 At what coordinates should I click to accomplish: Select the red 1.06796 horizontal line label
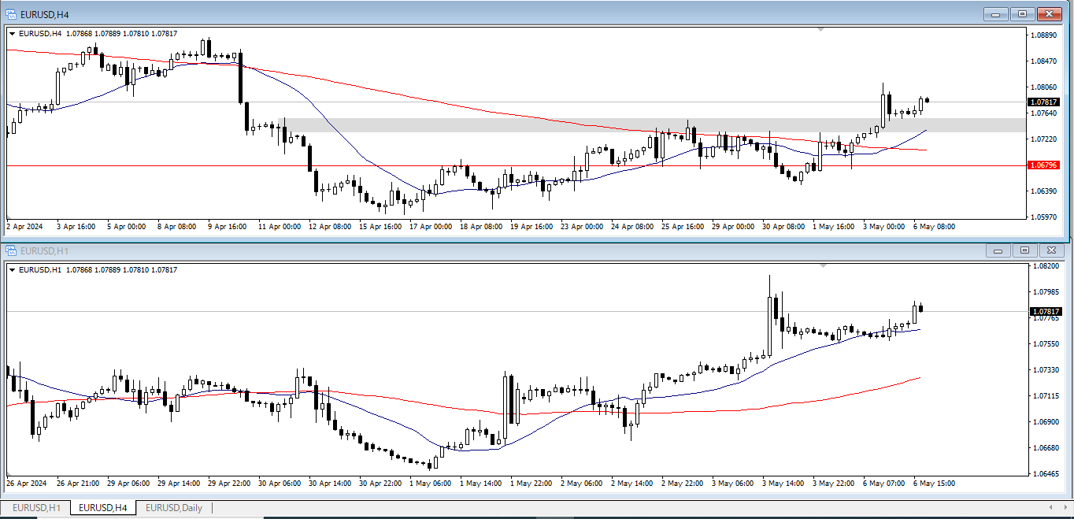[1043, 165]
